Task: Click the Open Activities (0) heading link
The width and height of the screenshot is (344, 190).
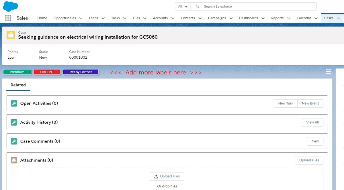Action: pos(39,103)
